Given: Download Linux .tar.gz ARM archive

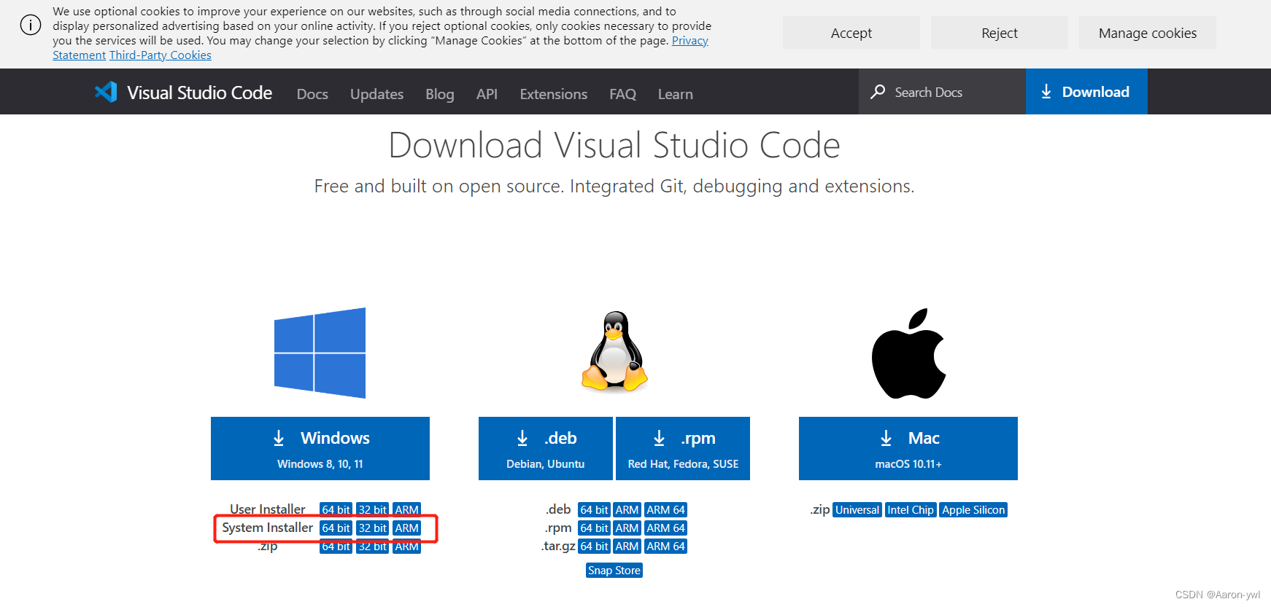Looking at the screenshot, I should pyautogui.click(x=627, y=546).
